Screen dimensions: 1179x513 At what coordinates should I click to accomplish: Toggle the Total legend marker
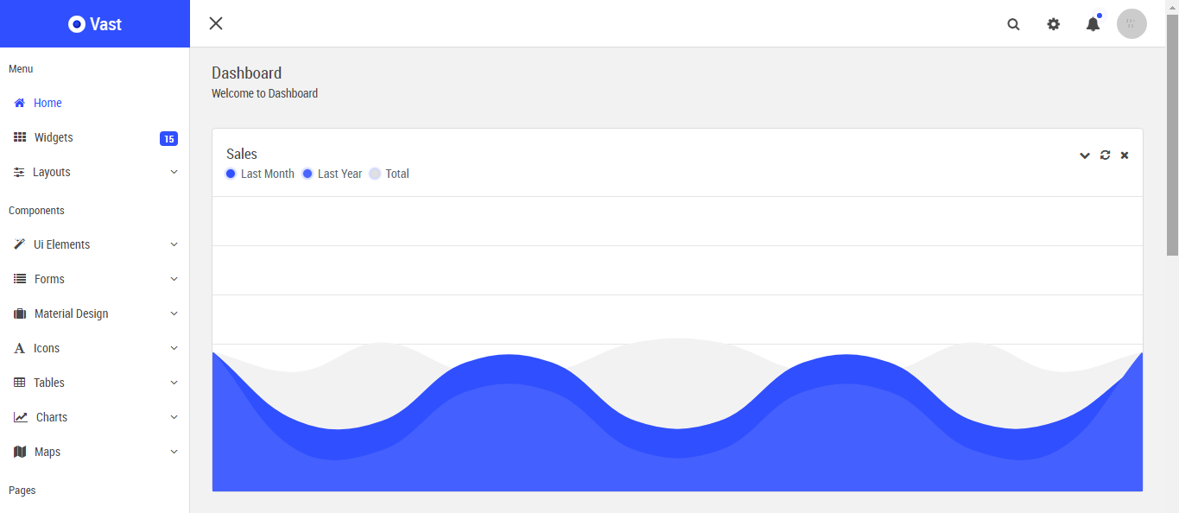click(375, 174)
